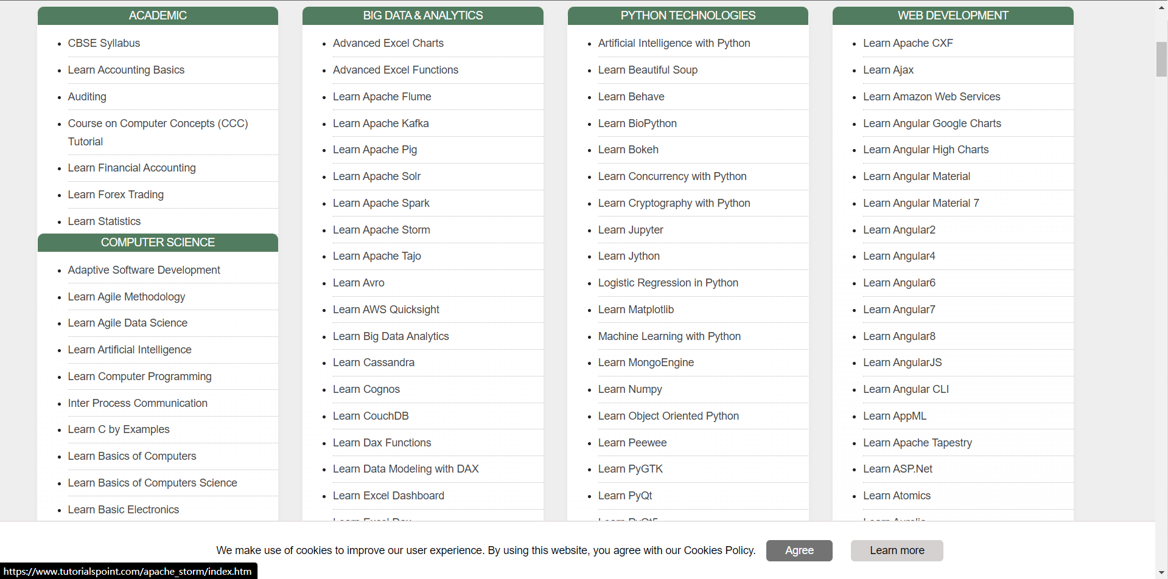Open Learn Basic Electronics link
The height and width of the screenshot is (579, 1168).
(x=124, y=510)
